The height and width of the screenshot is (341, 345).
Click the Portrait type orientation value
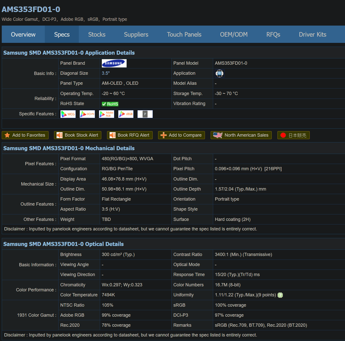[227, 199]
